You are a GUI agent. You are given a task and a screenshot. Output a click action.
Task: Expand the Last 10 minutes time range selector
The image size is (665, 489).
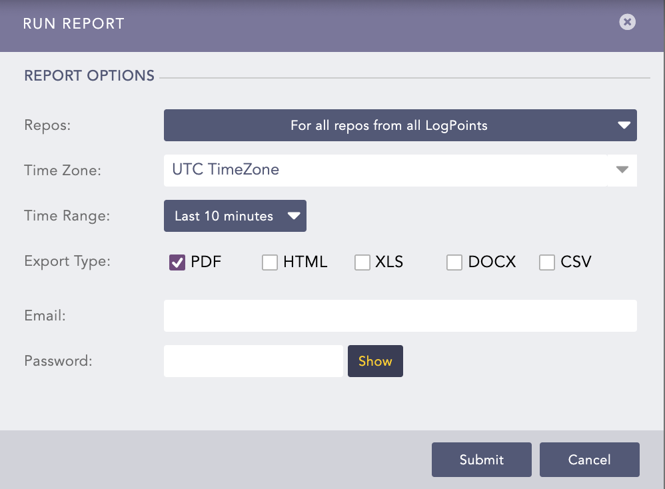pos(235,215)
